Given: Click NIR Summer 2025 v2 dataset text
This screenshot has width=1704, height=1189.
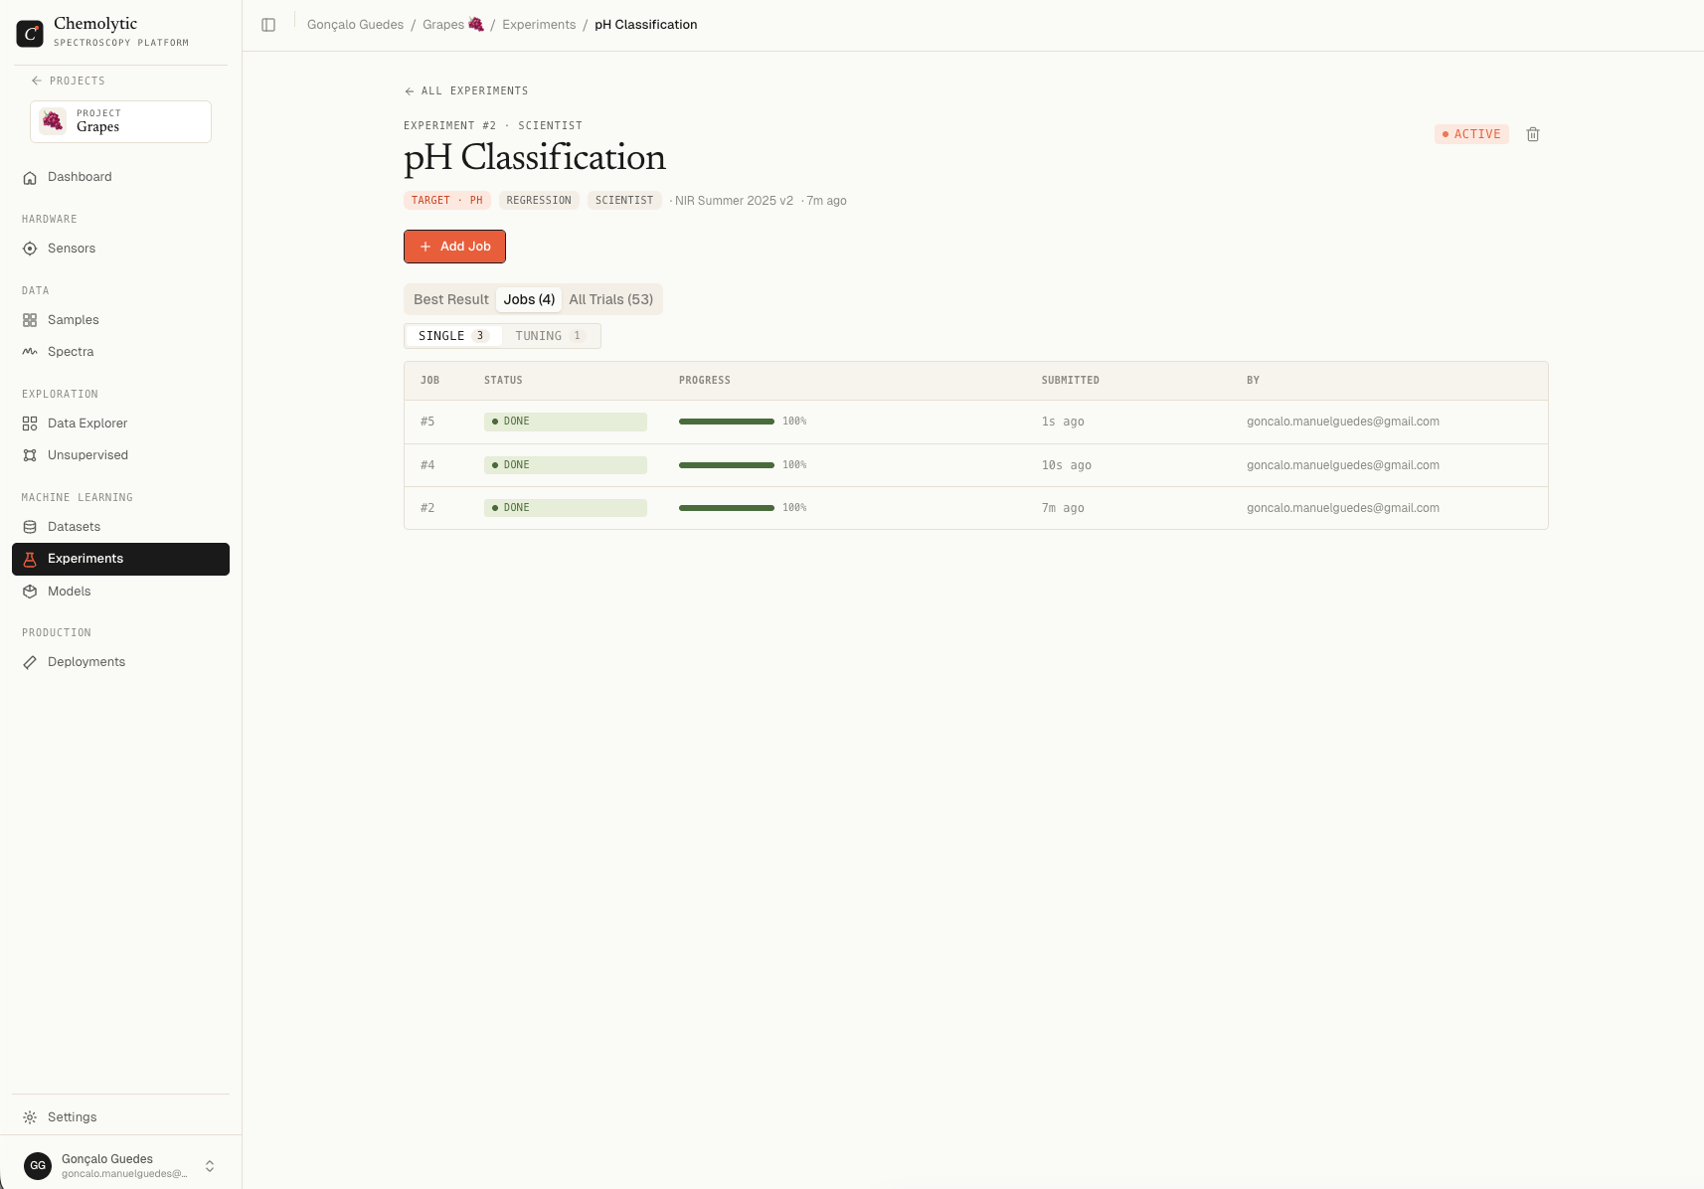Looking at the screenshot, I should (734, 201).
